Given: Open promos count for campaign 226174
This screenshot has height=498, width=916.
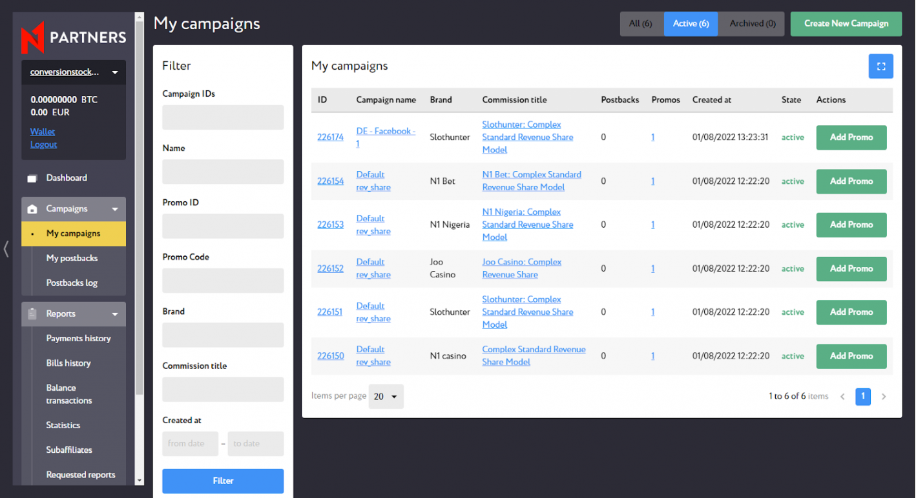Looking at the screenshot, I should click(653, 137).
